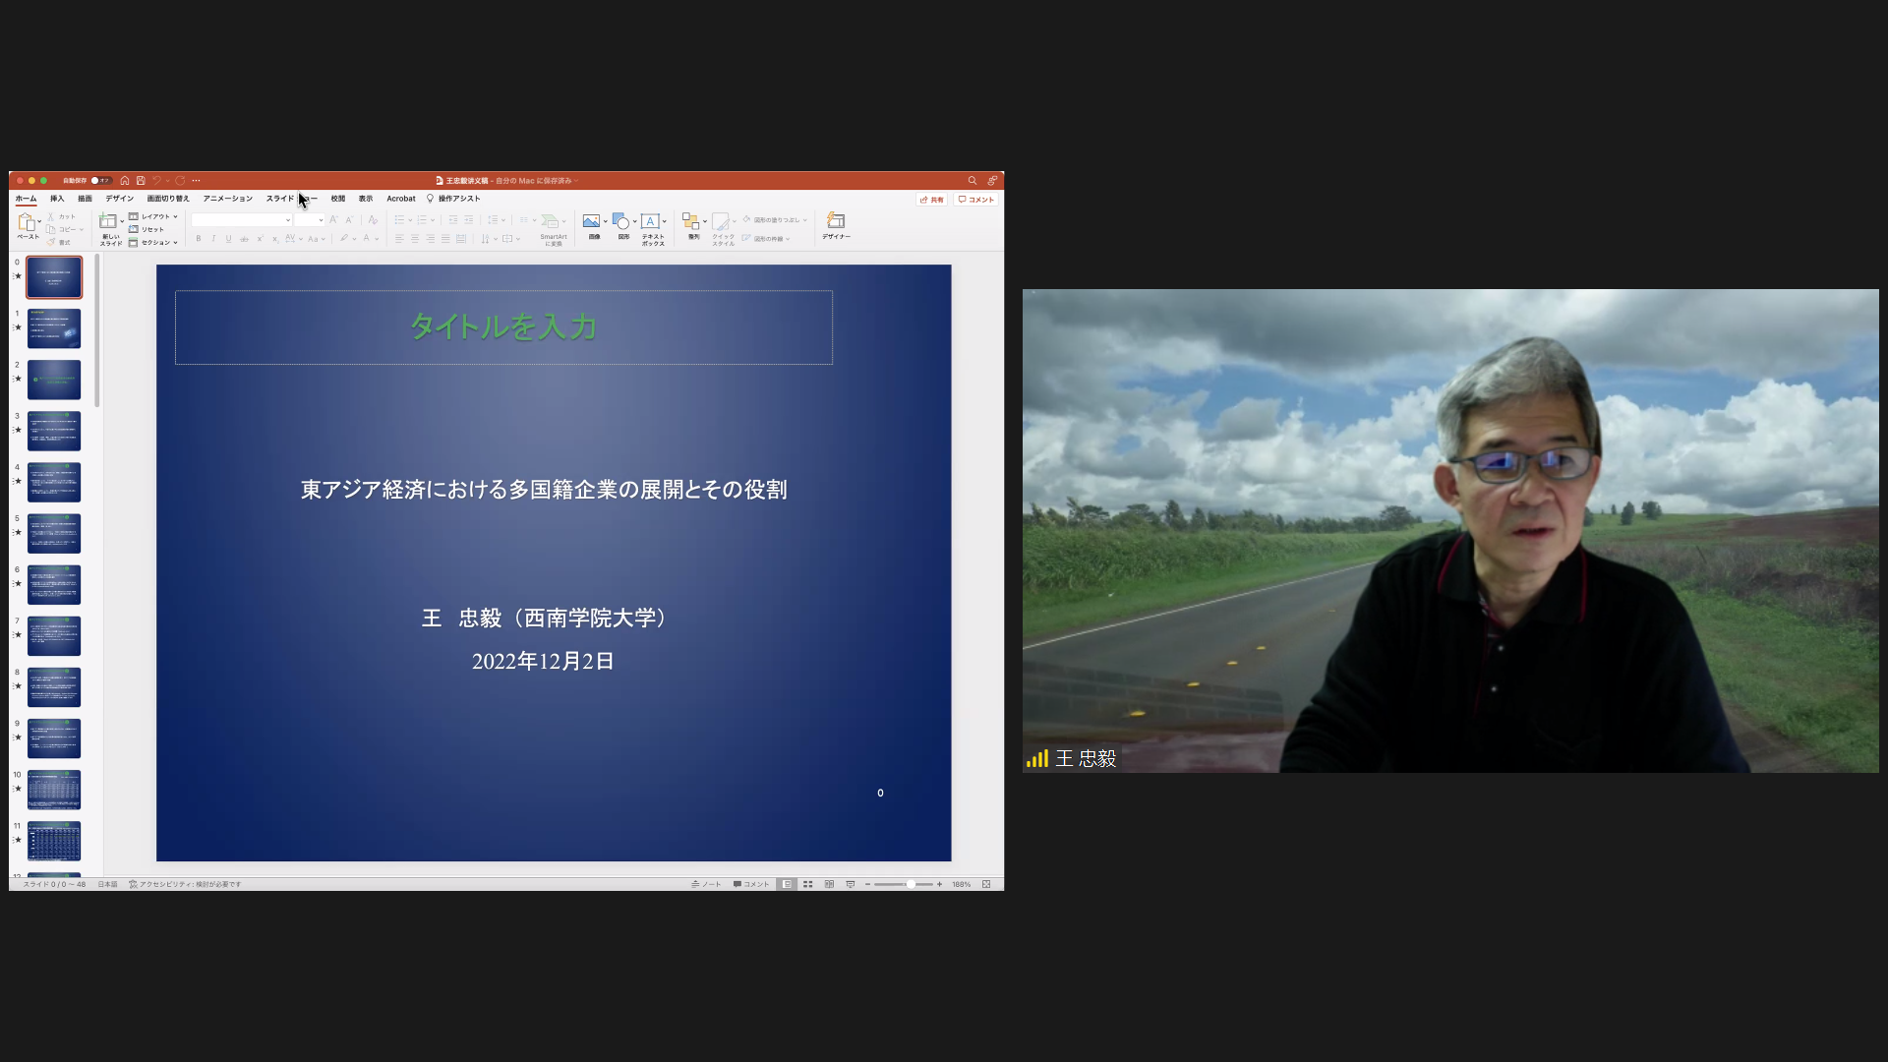This screenshot has width=1888, height=1062.
Task: Open the font name combo box
Action: pyautogui.click(x=241, y=220)
